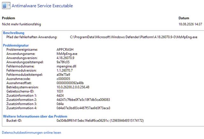Select the Antimalware Service Executable title
Image resolution: width=204 pixels, height=139 pixels.
pyautogui.click(x=42, y=6)
